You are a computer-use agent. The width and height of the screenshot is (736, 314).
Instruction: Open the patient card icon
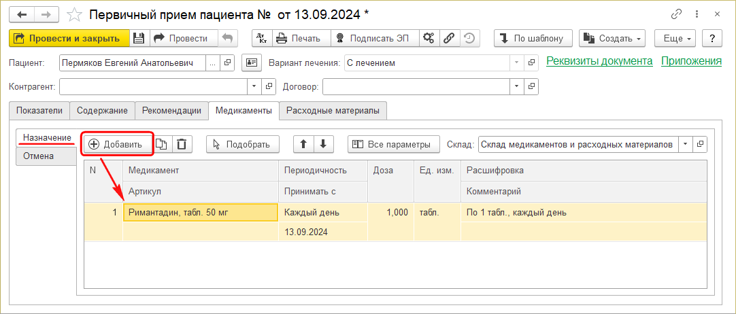click(x=252, y=63)
